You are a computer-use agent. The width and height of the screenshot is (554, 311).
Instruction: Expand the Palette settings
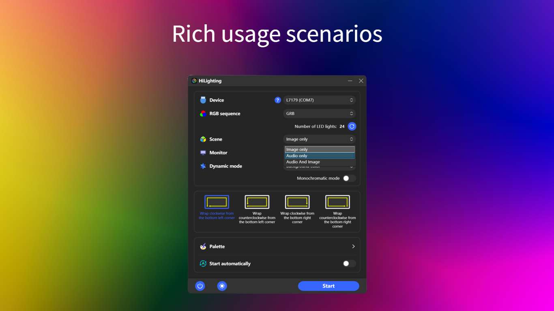click(352, 246)
